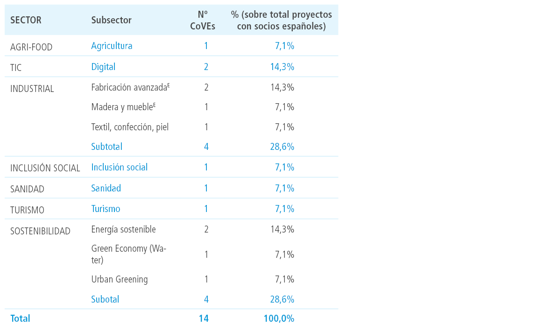Click the Madera y mueble entry
This screenshot has height=332, width=551.
pyautogui.click(x=123, y=107)
